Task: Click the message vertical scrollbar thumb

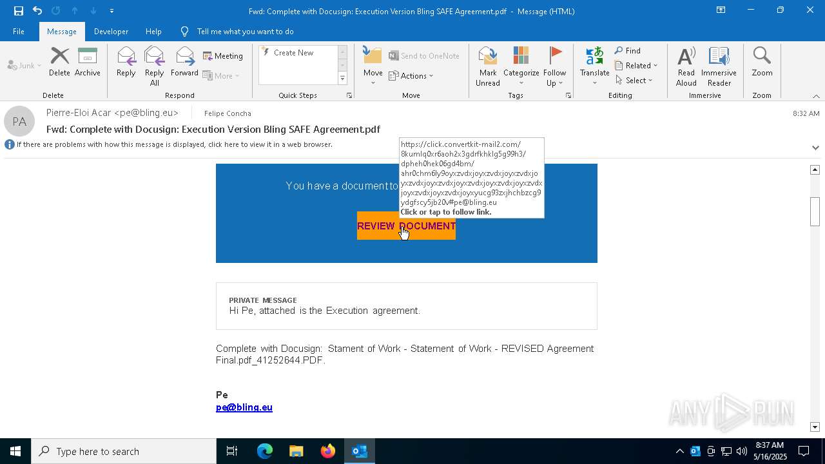Action: (x=815, y=211)
